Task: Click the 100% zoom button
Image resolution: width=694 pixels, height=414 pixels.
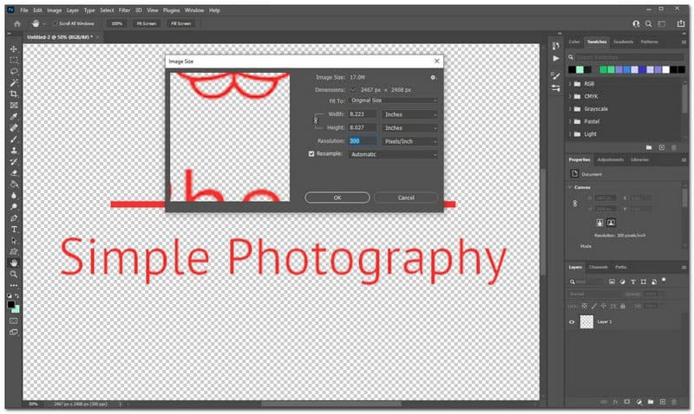Action: coord(117,23)
